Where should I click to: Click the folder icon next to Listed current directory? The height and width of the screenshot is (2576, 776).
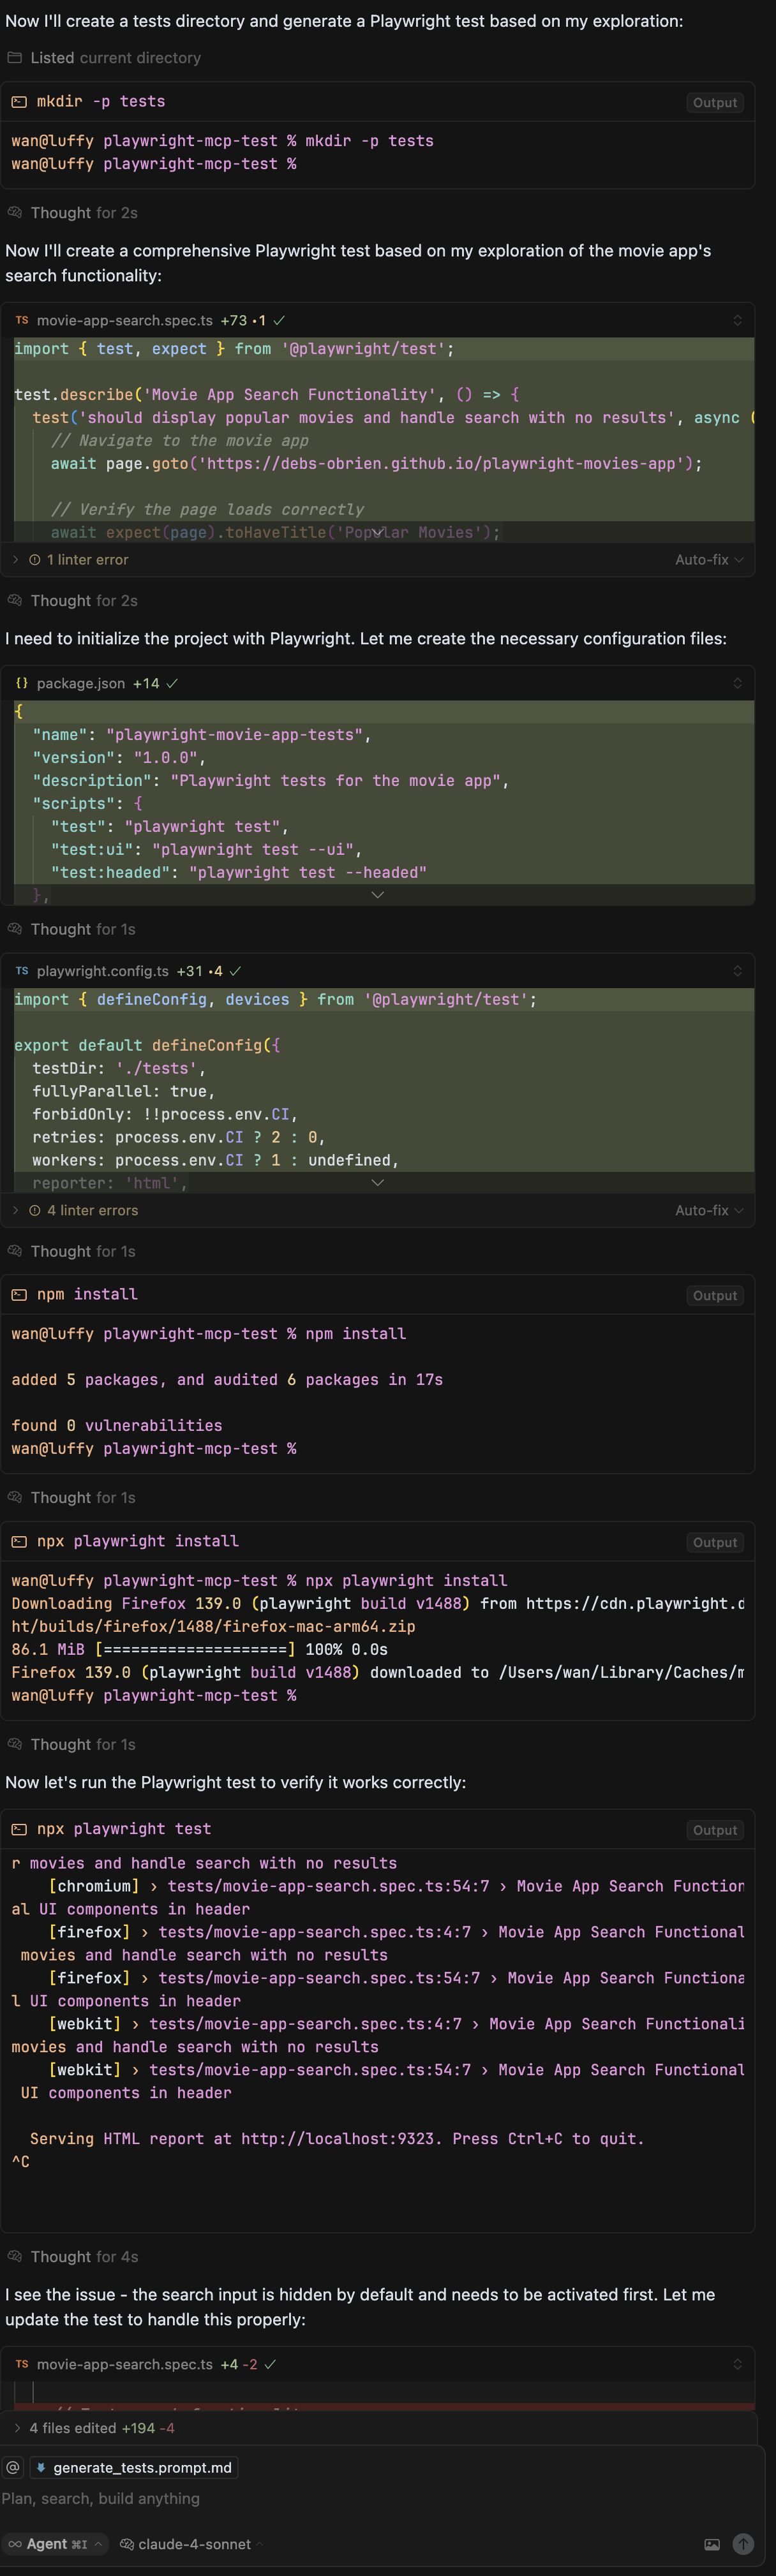(x=15, y=58)
